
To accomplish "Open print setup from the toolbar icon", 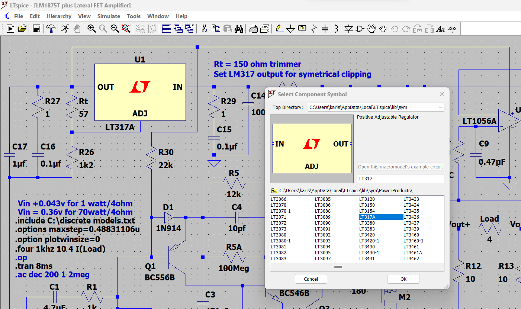I will [x=253, y=28].
